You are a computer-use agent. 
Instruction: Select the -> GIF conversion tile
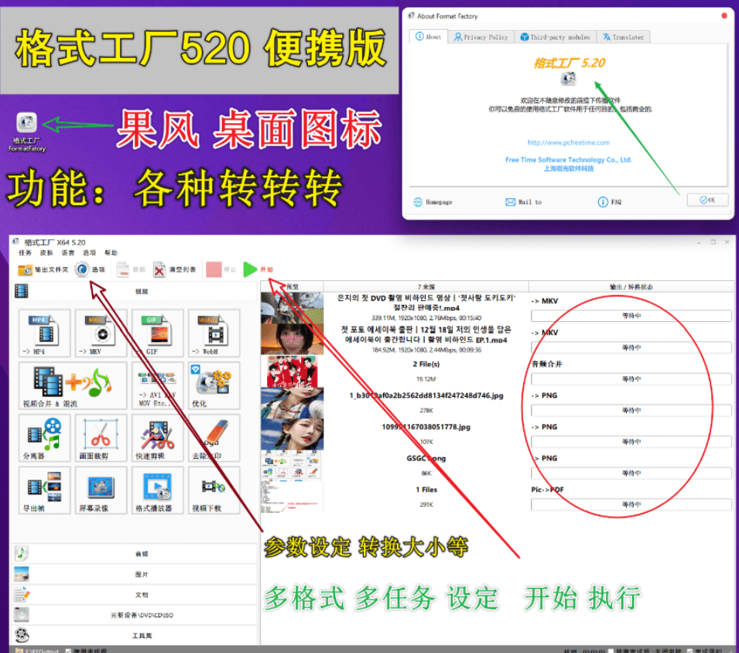[157, 333]
